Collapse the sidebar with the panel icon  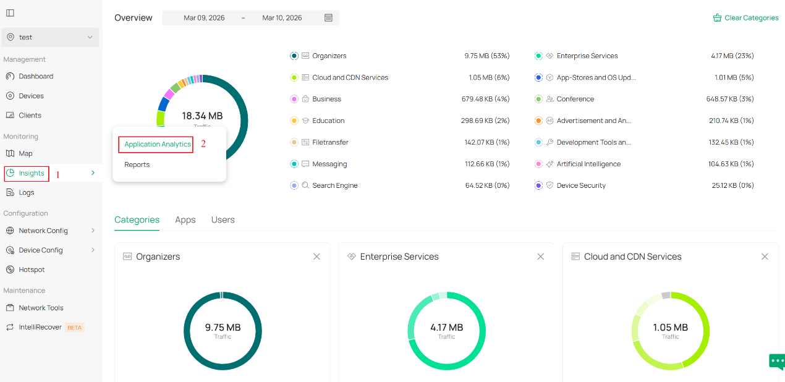pyautogui.click(x=10, y=12)
